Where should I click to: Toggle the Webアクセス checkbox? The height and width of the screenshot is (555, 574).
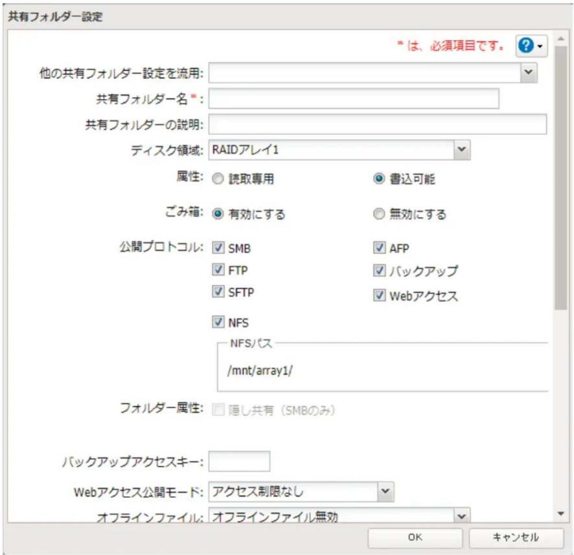379,295
